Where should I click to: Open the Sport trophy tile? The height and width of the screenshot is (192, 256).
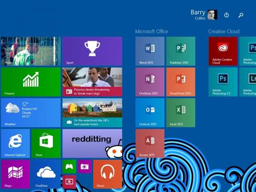point(92,51)
